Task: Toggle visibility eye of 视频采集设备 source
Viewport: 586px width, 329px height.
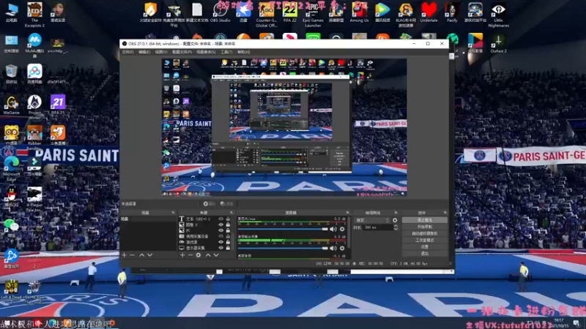Action: pyautogui.click(x=221, y=236)
